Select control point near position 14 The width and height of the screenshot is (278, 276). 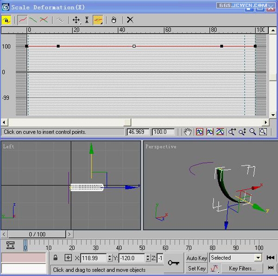58,46
